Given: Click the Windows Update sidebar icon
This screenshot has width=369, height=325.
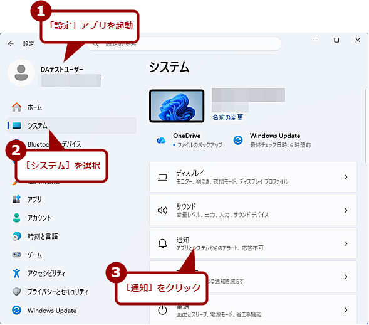Looking at the screenshot, I should click(x=16, y=310).
